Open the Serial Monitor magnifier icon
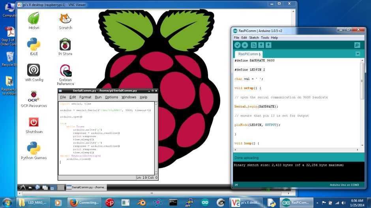371x208 pixels. pos(357,45)
